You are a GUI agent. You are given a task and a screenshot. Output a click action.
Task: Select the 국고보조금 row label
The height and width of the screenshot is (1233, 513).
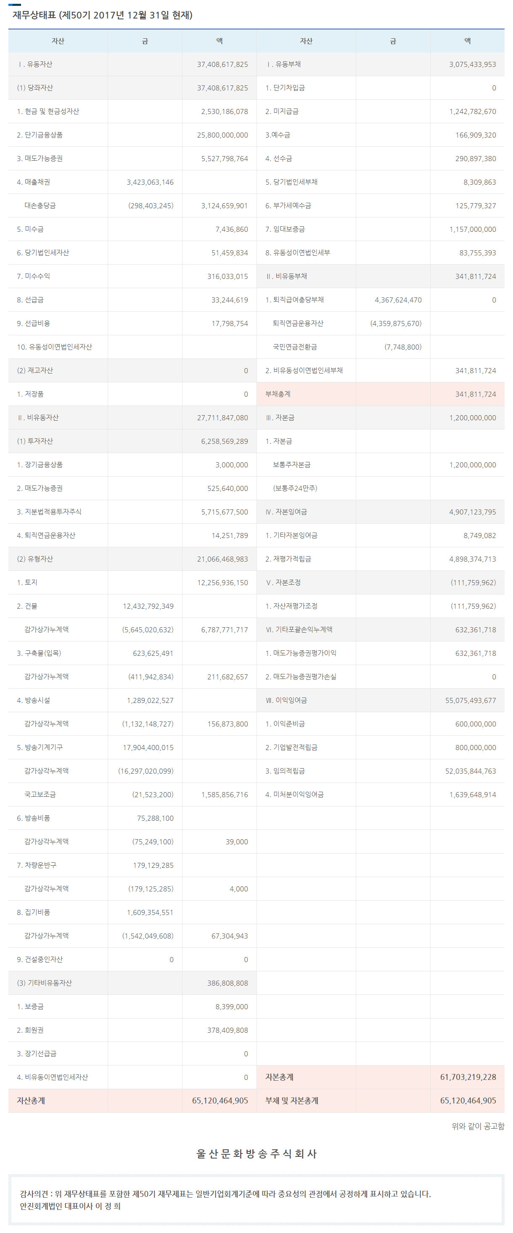40,795
